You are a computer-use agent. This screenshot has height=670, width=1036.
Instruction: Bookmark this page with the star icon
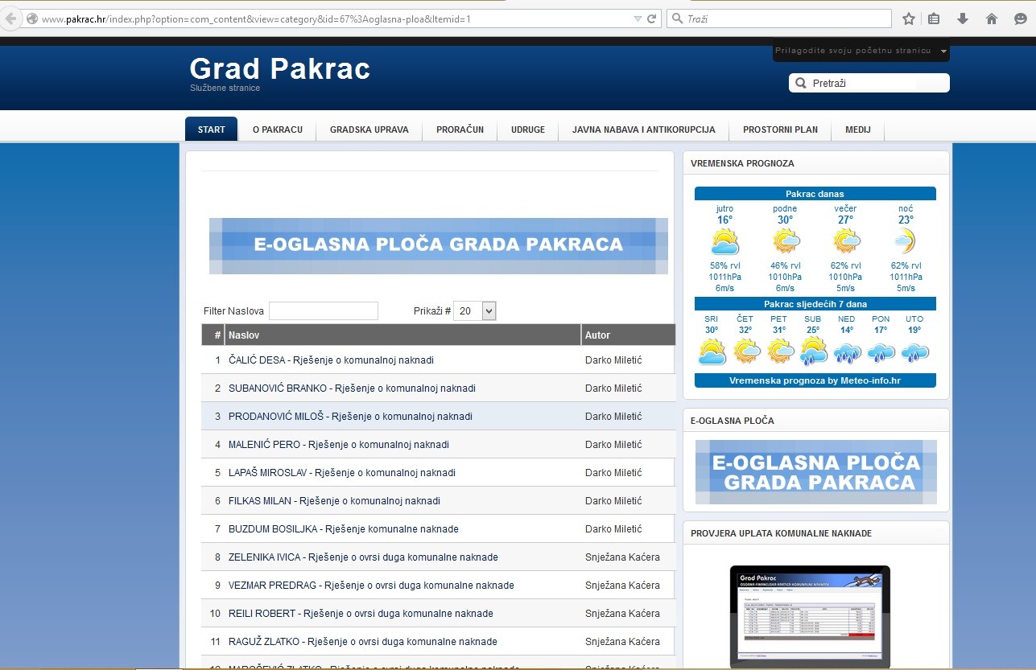point(909,18)
